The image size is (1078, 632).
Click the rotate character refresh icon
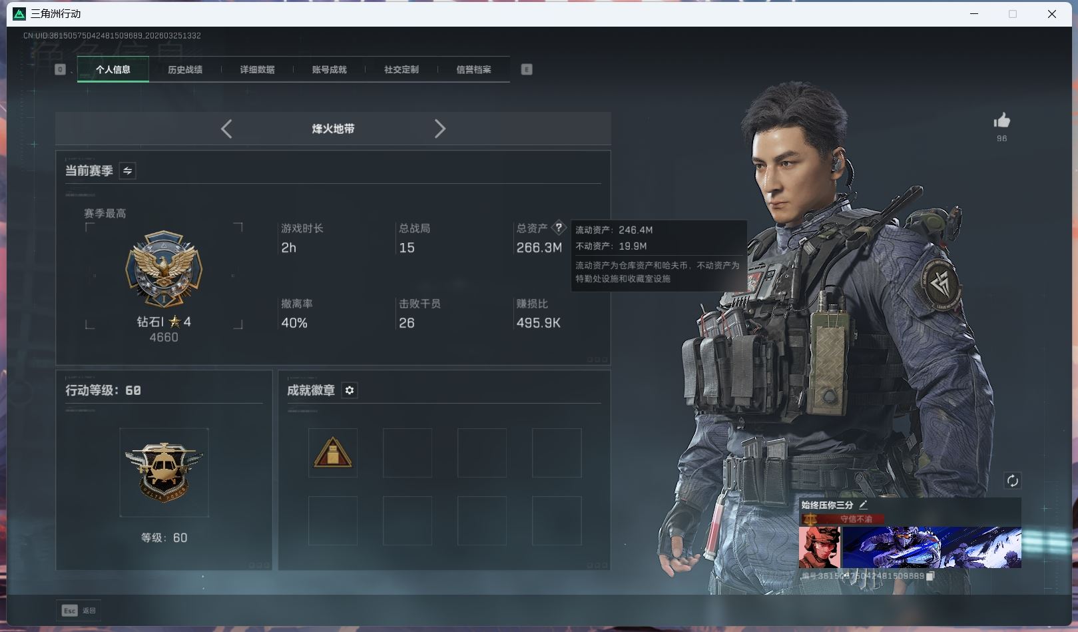(1012, 481)
